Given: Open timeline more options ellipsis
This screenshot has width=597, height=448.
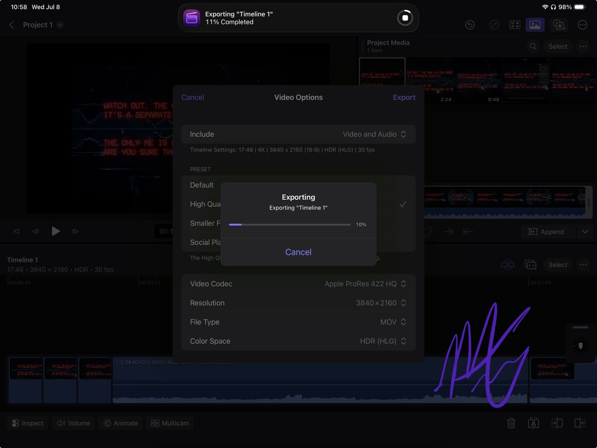Looking at the screenshot, I should tap(583, 265).
